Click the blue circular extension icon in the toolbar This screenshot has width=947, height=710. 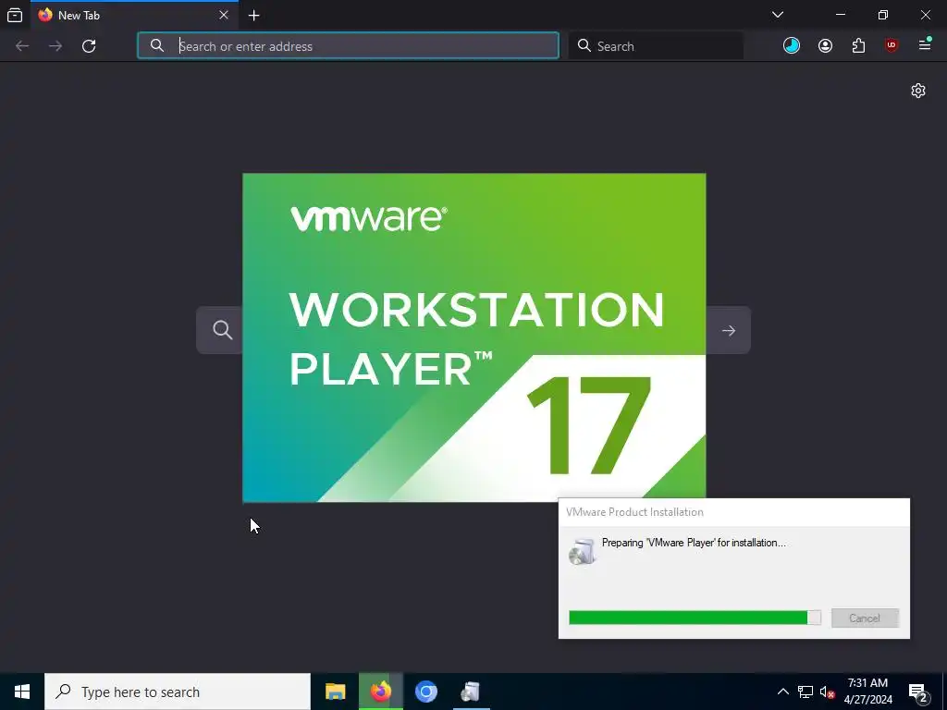click(x=792, y=45)
